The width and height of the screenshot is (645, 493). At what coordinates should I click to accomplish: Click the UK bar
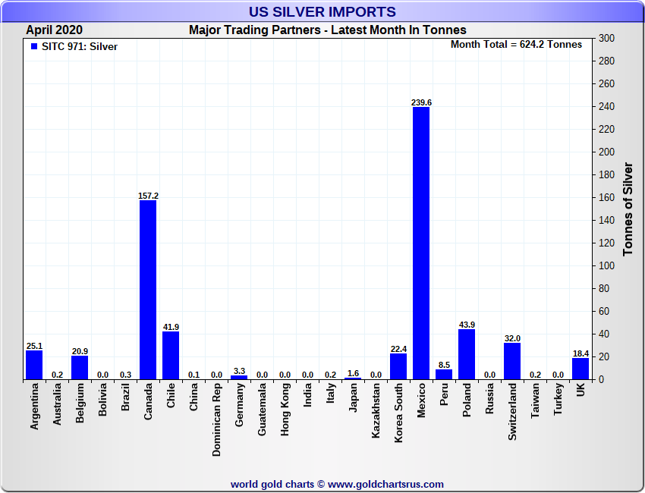click(580, 369)
